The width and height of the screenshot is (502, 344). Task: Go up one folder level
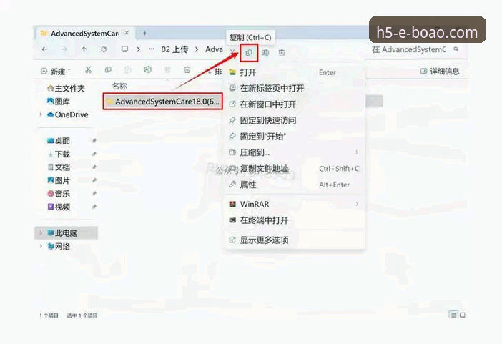click(84, 49)
